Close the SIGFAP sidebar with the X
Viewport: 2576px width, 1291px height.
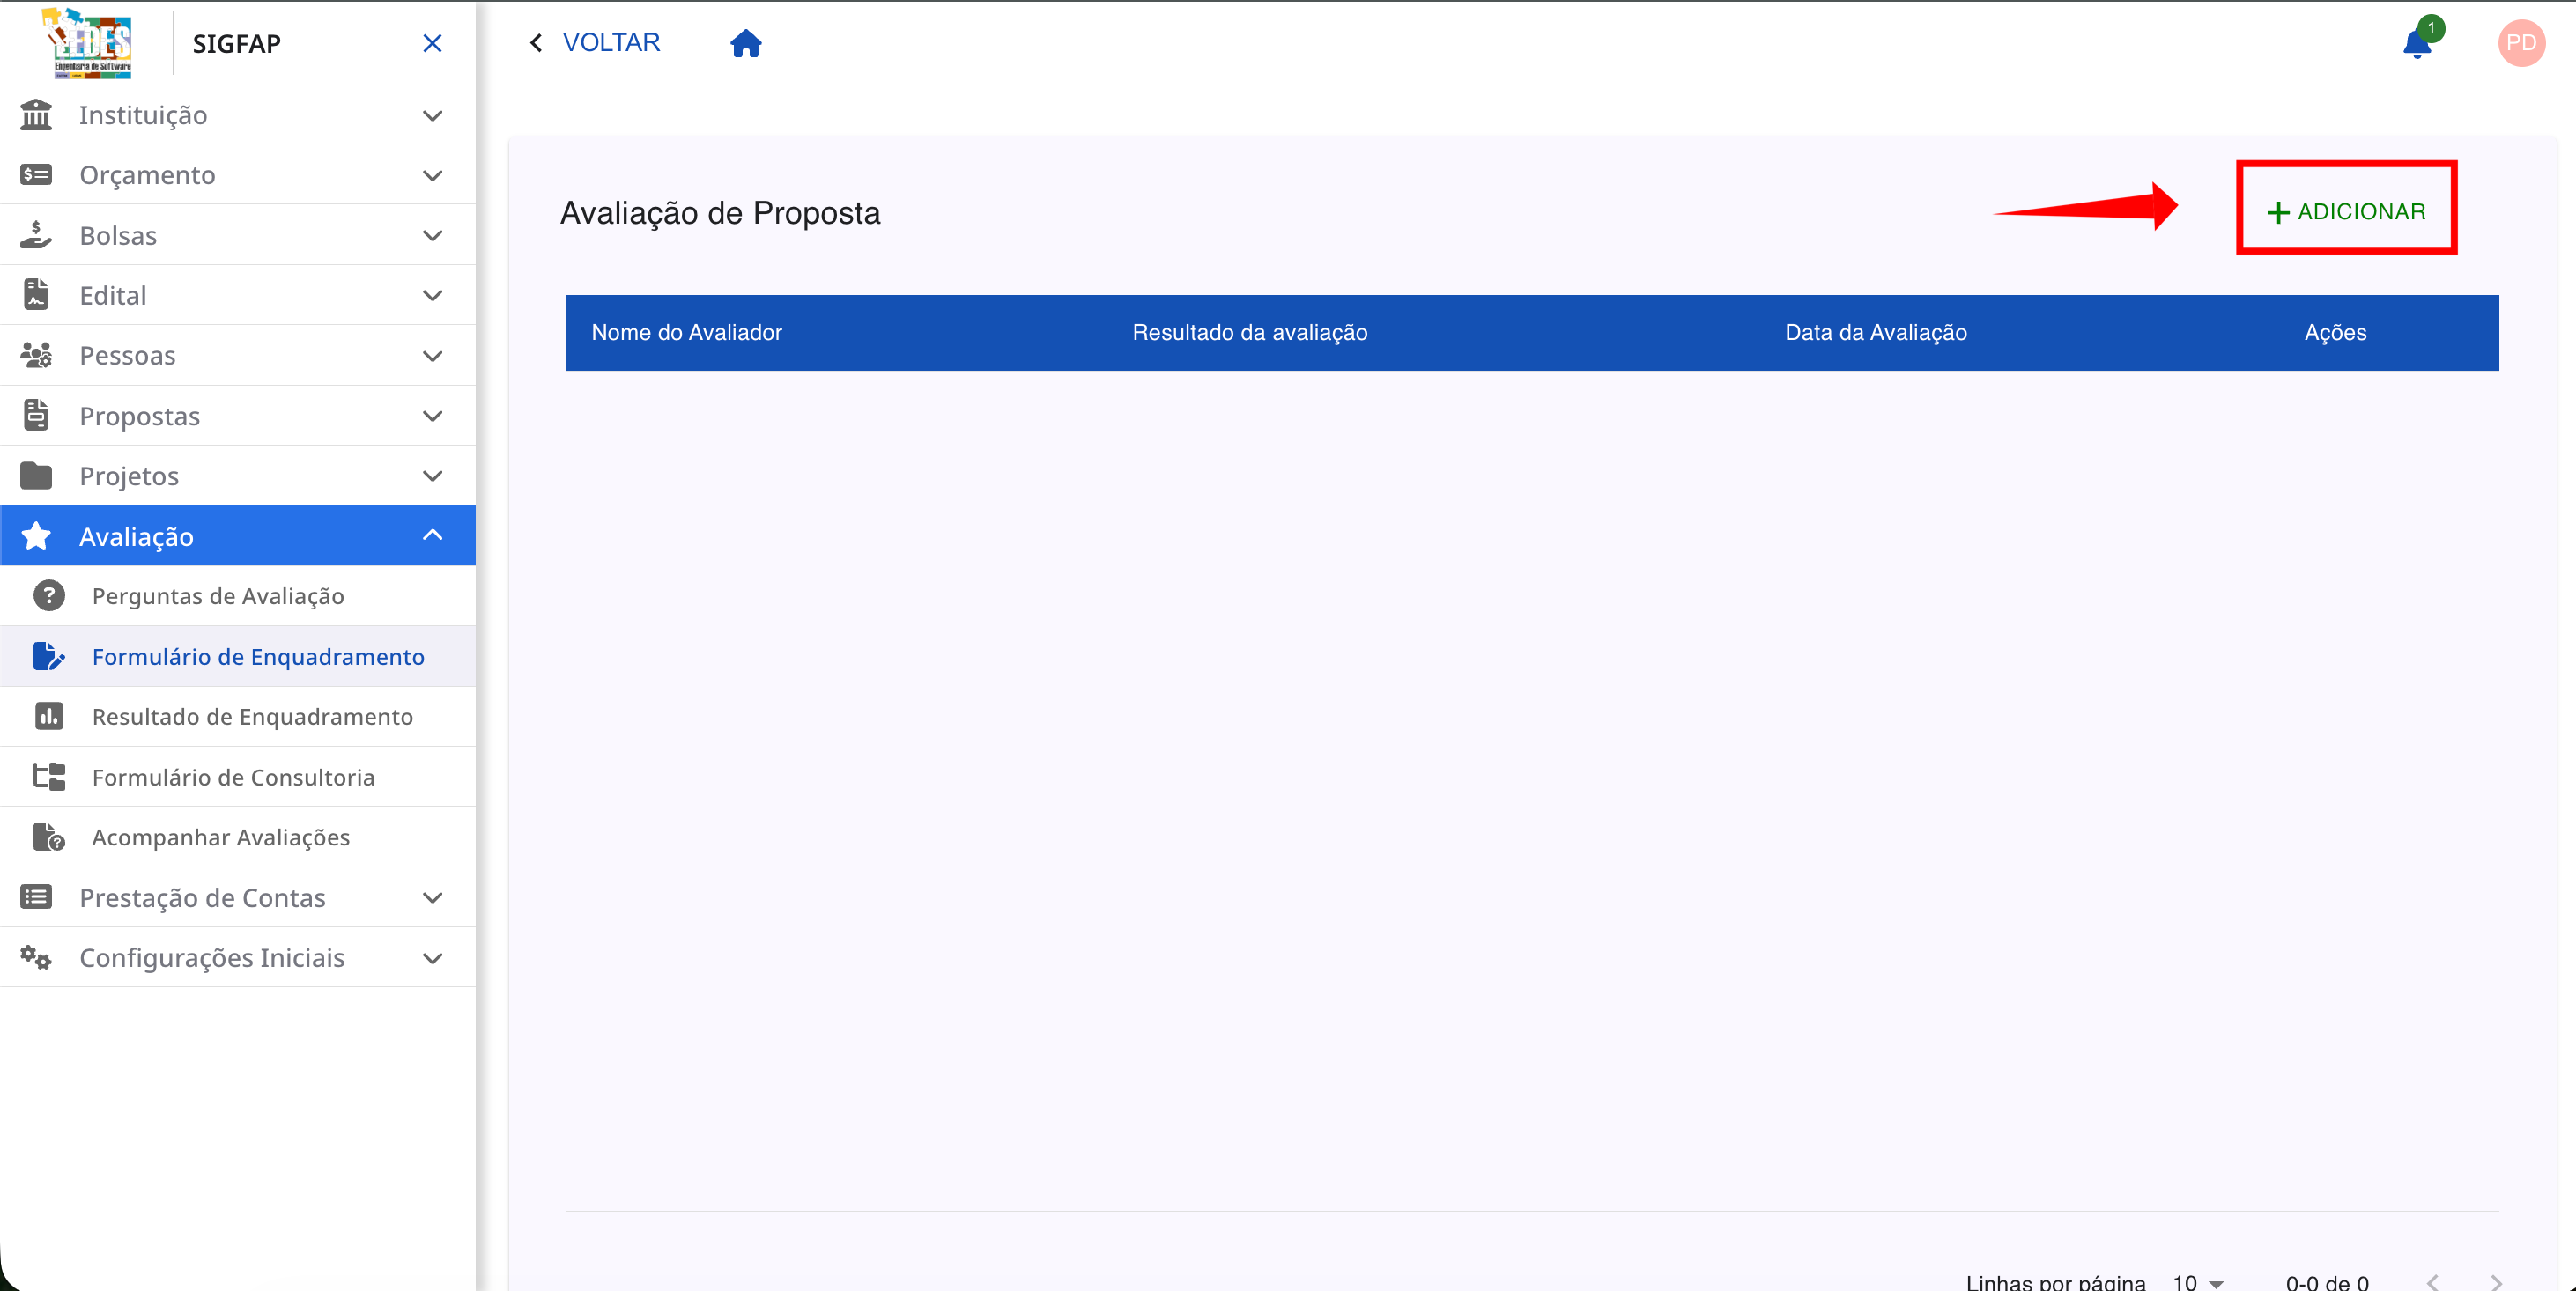[432, 43]
